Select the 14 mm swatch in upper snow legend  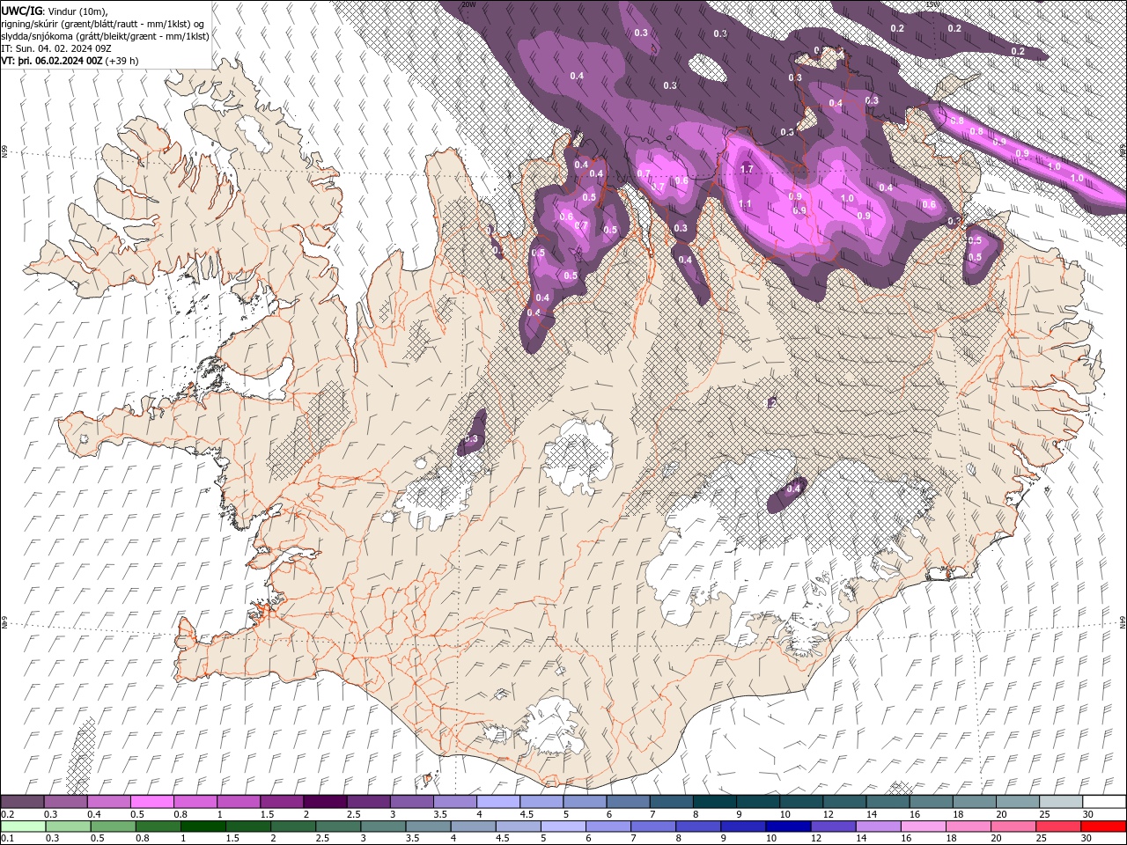[887, 802]
